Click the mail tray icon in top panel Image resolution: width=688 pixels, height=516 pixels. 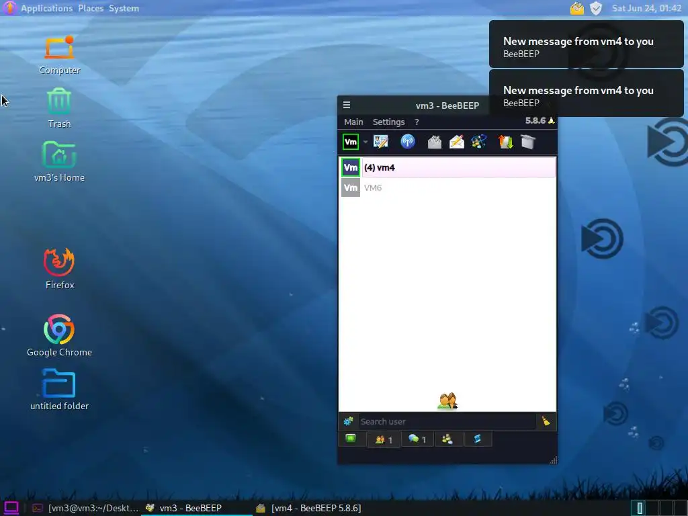pos(577,8)
